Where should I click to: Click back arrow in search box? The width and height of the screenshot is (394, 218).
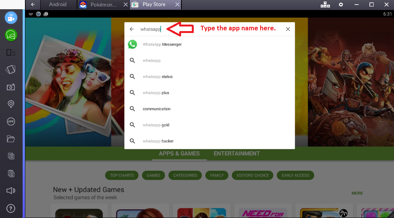(132, 29)
